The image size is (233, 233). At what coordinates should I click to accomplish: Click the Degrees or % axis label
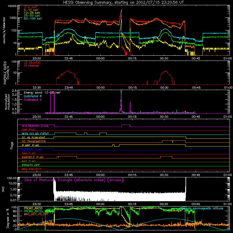8,218
